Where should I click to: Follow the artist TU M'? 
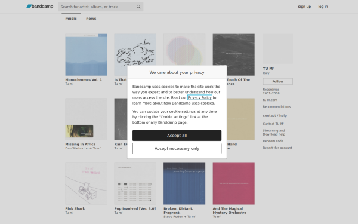pyautogui.click(x=277, y=81)
